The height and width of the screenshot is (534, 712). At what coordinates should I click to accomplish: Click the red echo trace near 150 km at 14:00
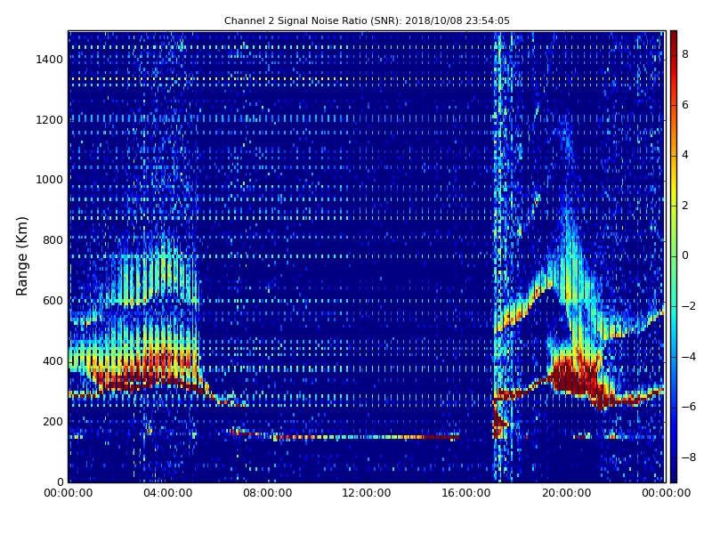click(x=436, y=437)
